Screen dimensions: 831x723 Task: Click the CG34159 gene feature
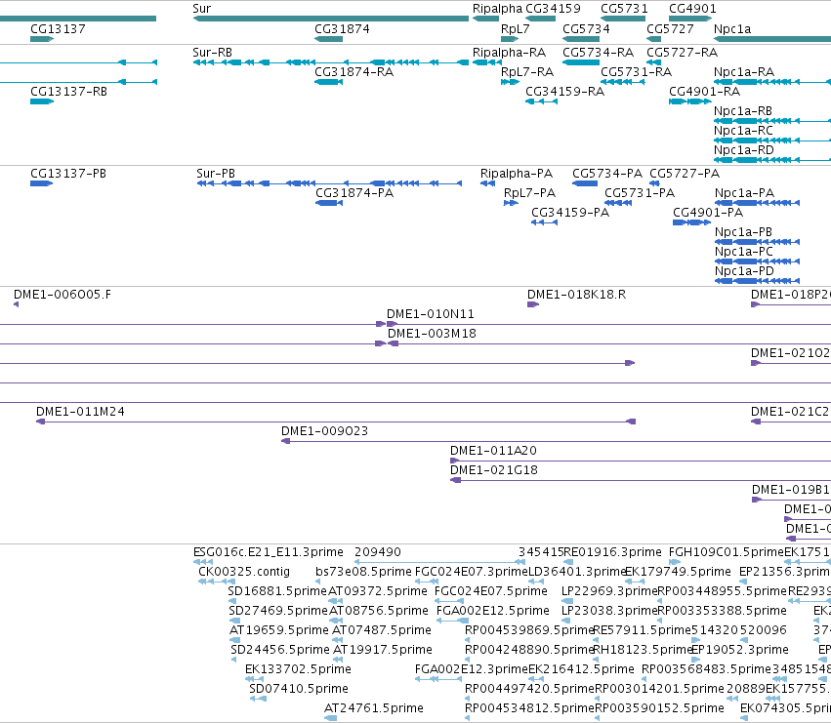click(x=540, y=19)
